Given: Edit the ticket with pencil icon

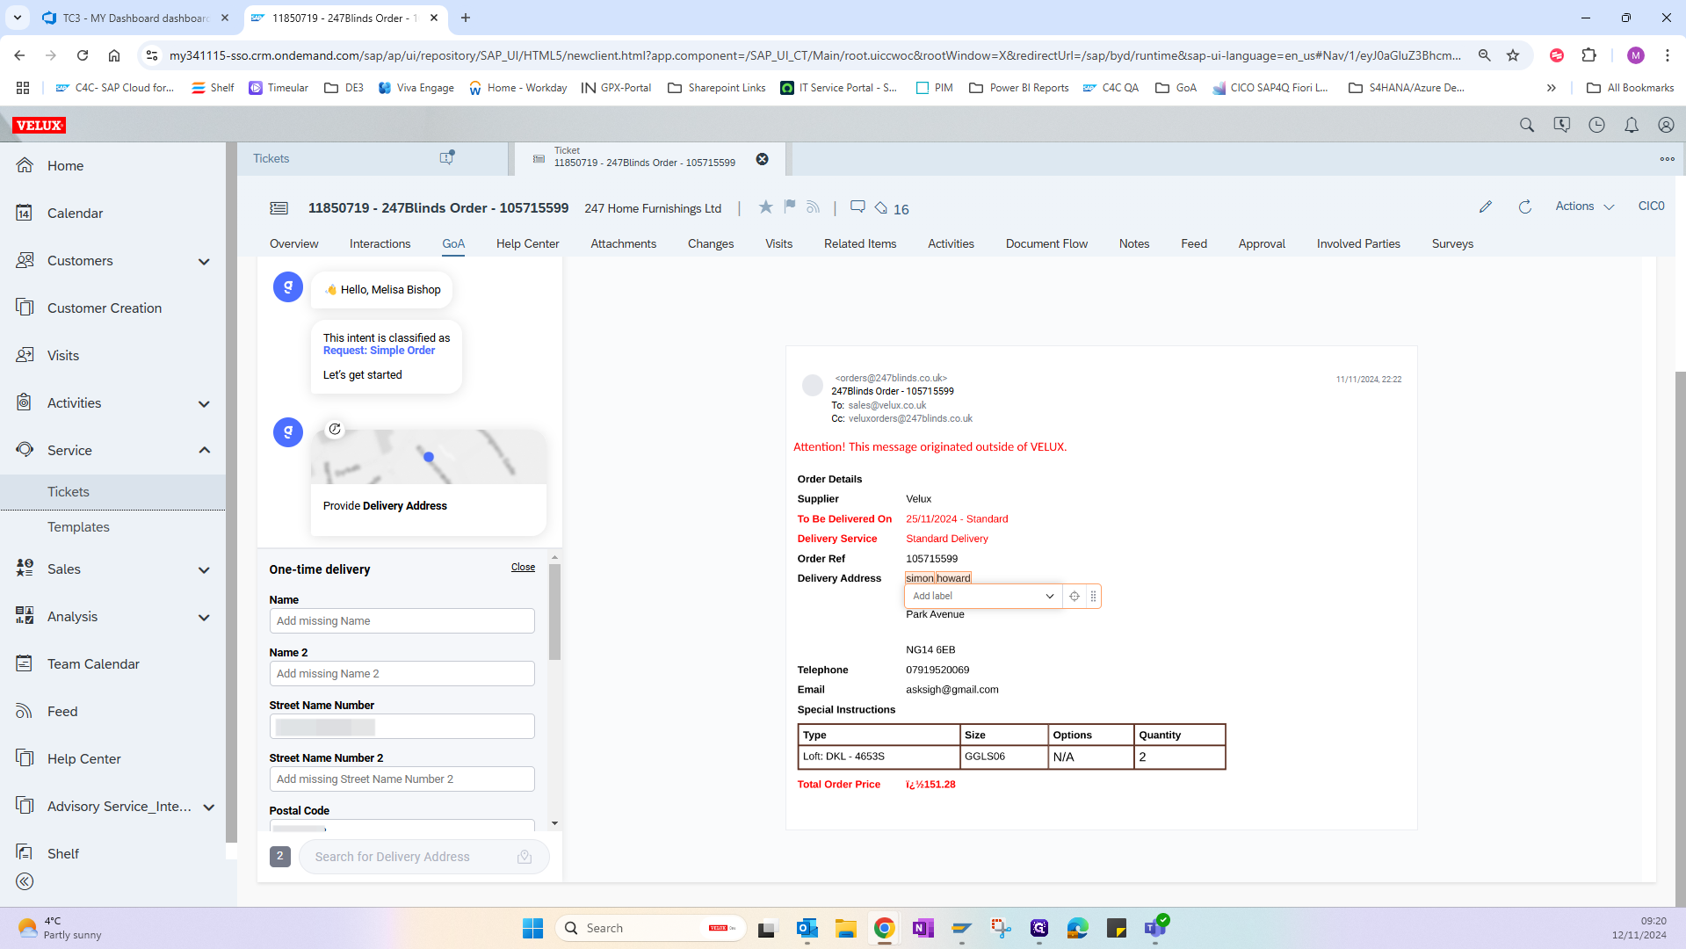Looking at the screenshot, I should pyautogui.click(x=1486, y=206).
